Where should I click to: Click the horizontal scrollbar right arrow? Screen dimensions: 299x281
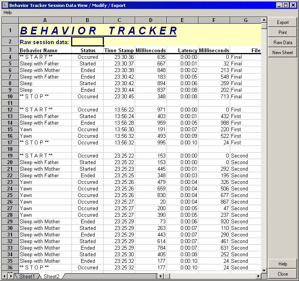(258, 276)
